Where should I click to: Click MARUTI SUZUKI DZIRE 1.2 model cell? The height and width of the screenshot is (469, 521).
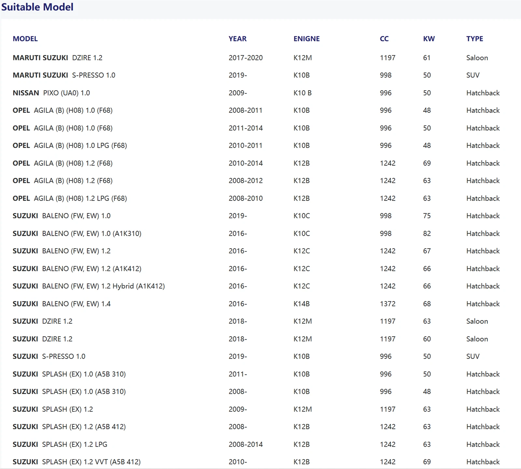pyautogui.click(x=58, y=58)
